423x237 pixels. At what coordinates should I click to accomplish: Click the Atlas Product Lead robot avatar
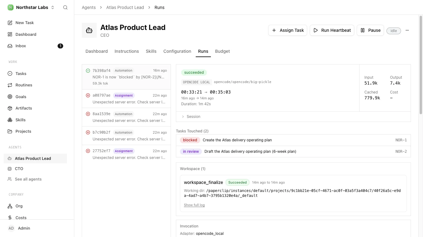pos(89,30)
